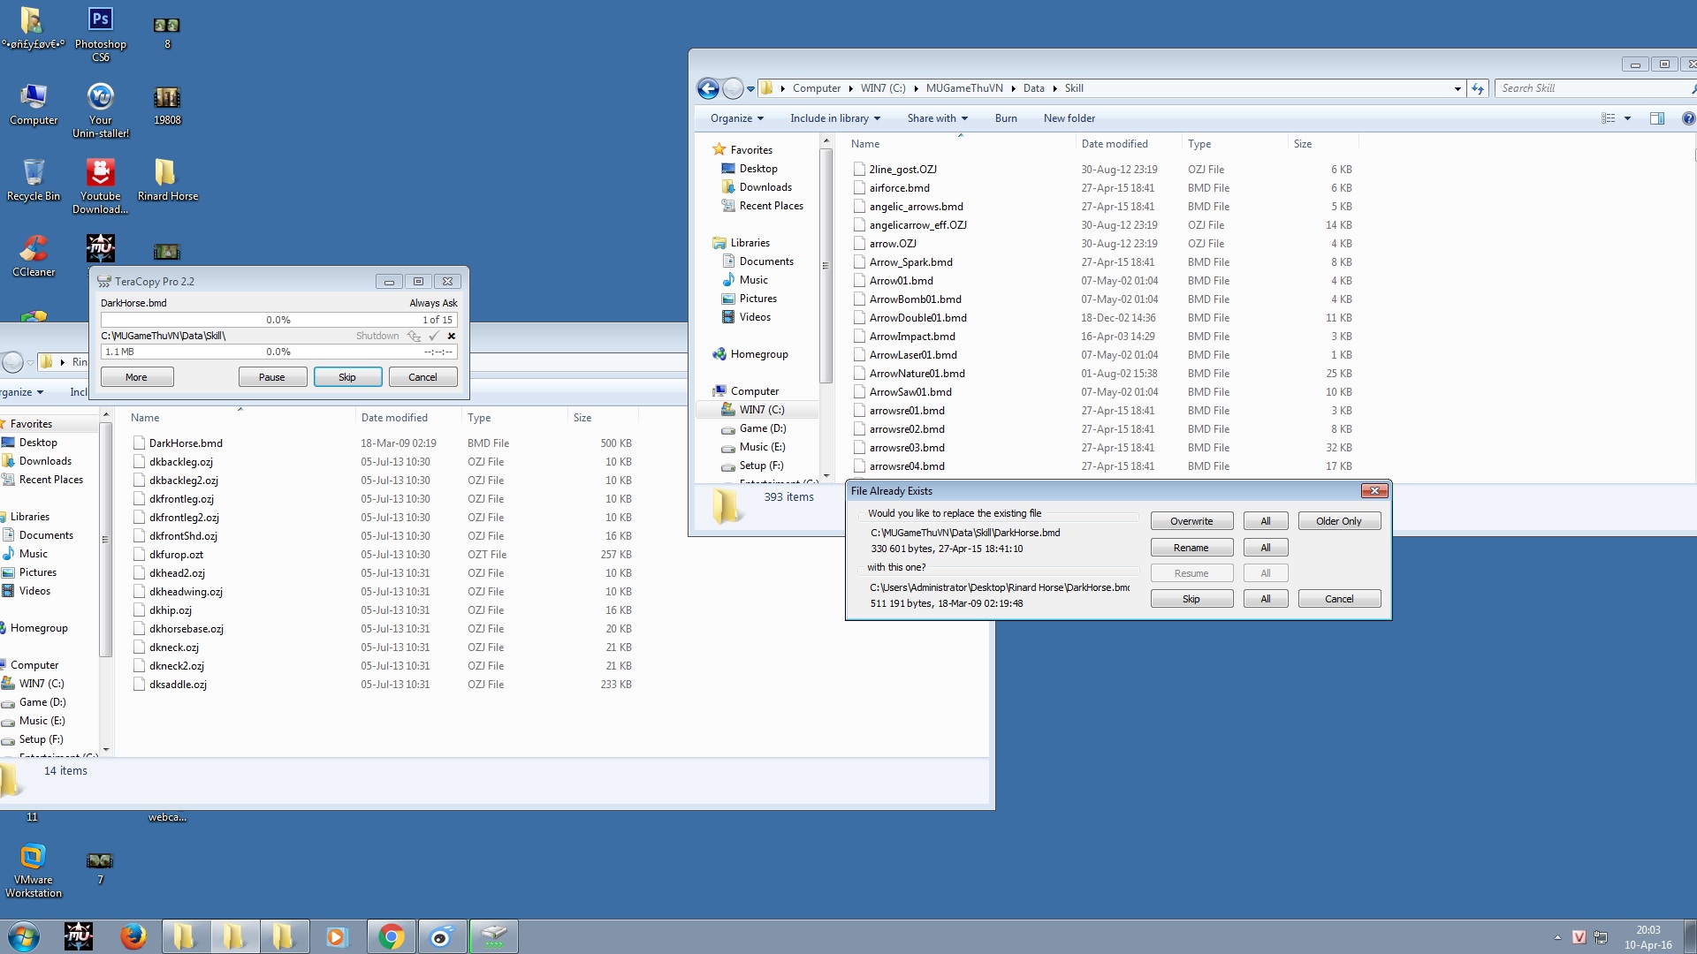Launch Chrome from the taskbar
The width and height of the screenshot is (1697, 954).
[391, 936]
